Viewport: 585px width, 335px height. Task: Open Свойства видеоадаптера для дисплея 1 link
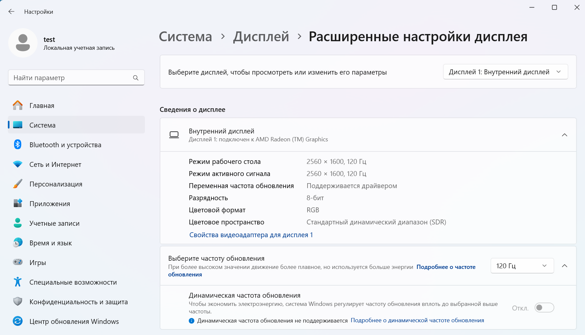[251, 235]
